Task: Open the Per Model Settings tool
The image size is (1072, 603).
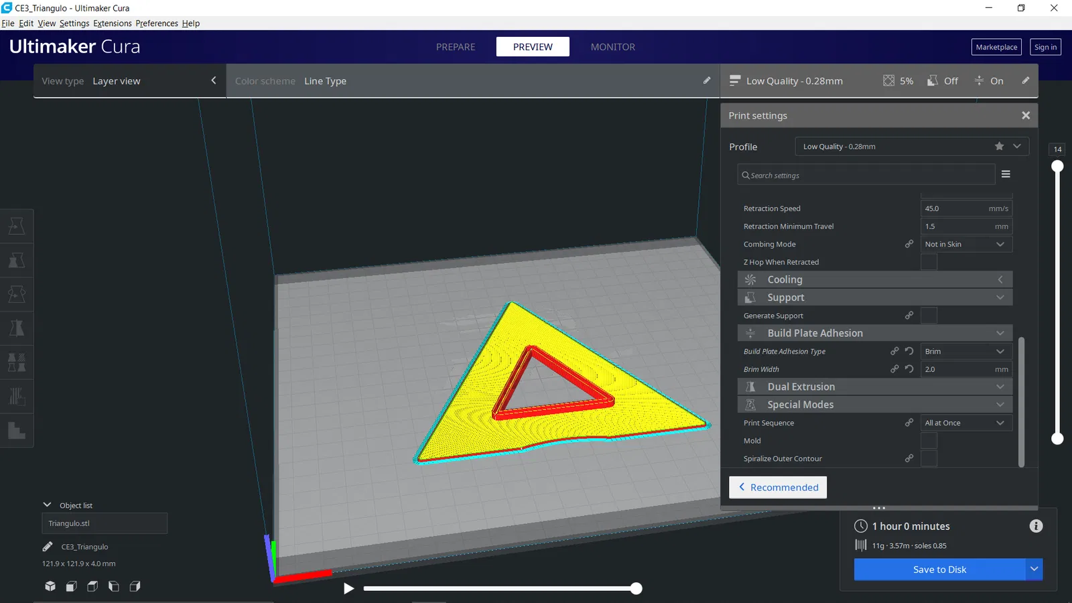Action: [17, 362]
